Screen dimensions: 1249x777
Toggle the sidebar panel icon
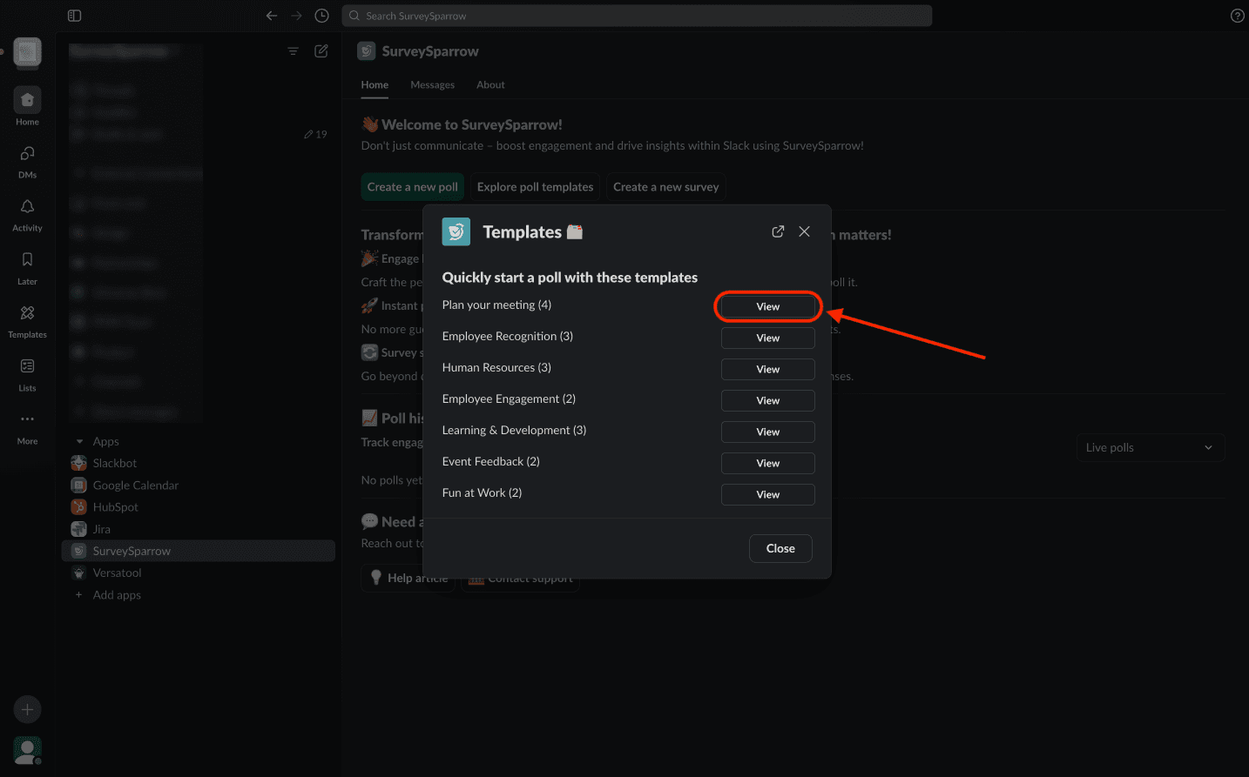pyautogui.click(x=74, y=16)
